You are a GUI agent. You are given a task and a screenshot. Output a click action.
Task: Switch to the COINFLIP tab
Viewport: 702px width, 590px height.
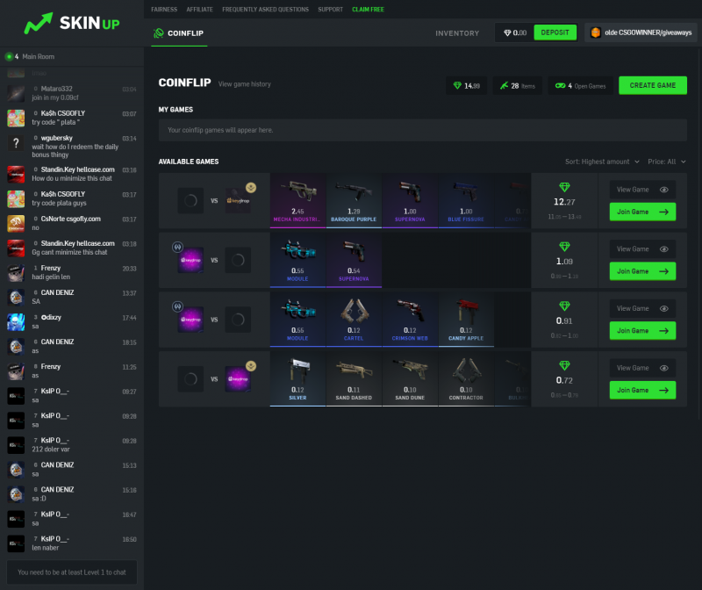coord(179,33)
